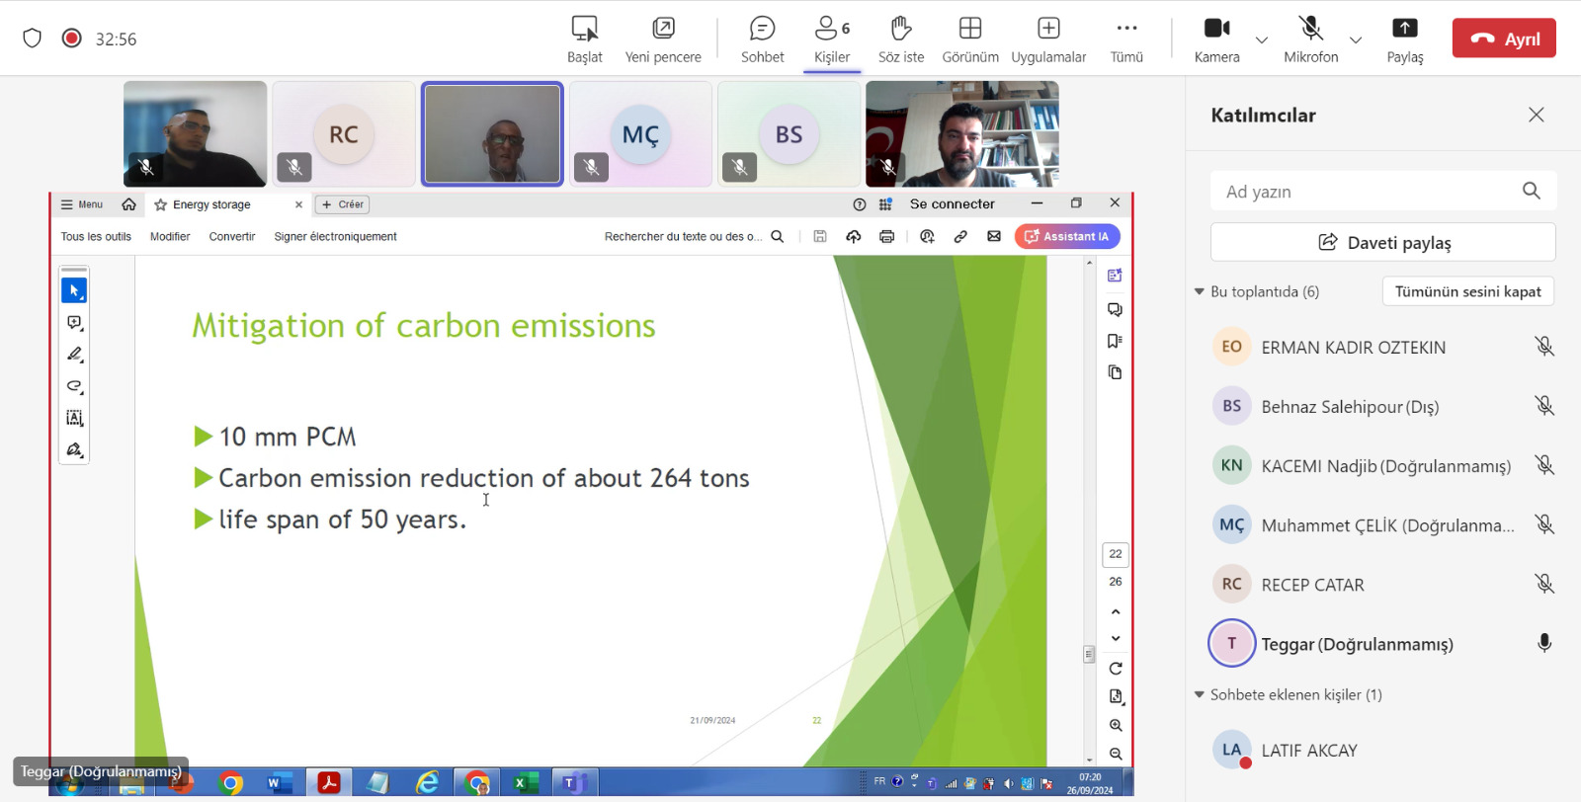Viewport: 1581px width, 802px height.
Task: Click Tümünün sesini kapat button
Action: [x=1467, y=291]
